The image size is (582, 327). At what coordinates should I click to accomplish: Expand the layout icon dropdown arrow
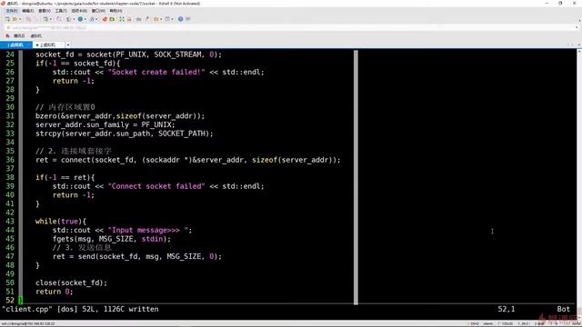173,19
